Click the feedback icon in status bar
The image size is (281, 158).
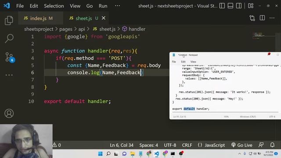261,145
